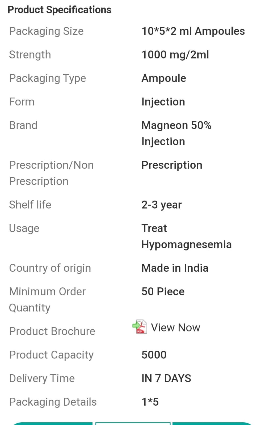Click the 50 Piece minimum order value
This screenshot has height=425, width=265.
point(163,292)
